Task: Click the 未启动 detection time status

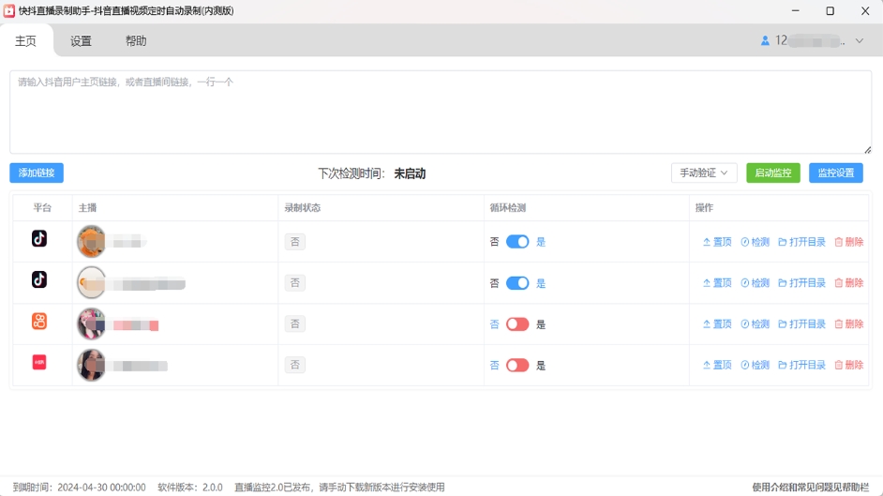Action: coord(410,173)
